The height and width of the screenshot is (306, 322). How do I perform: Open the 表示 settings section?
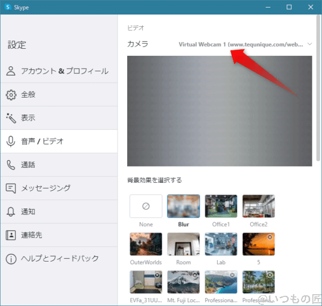click(59, 118)
